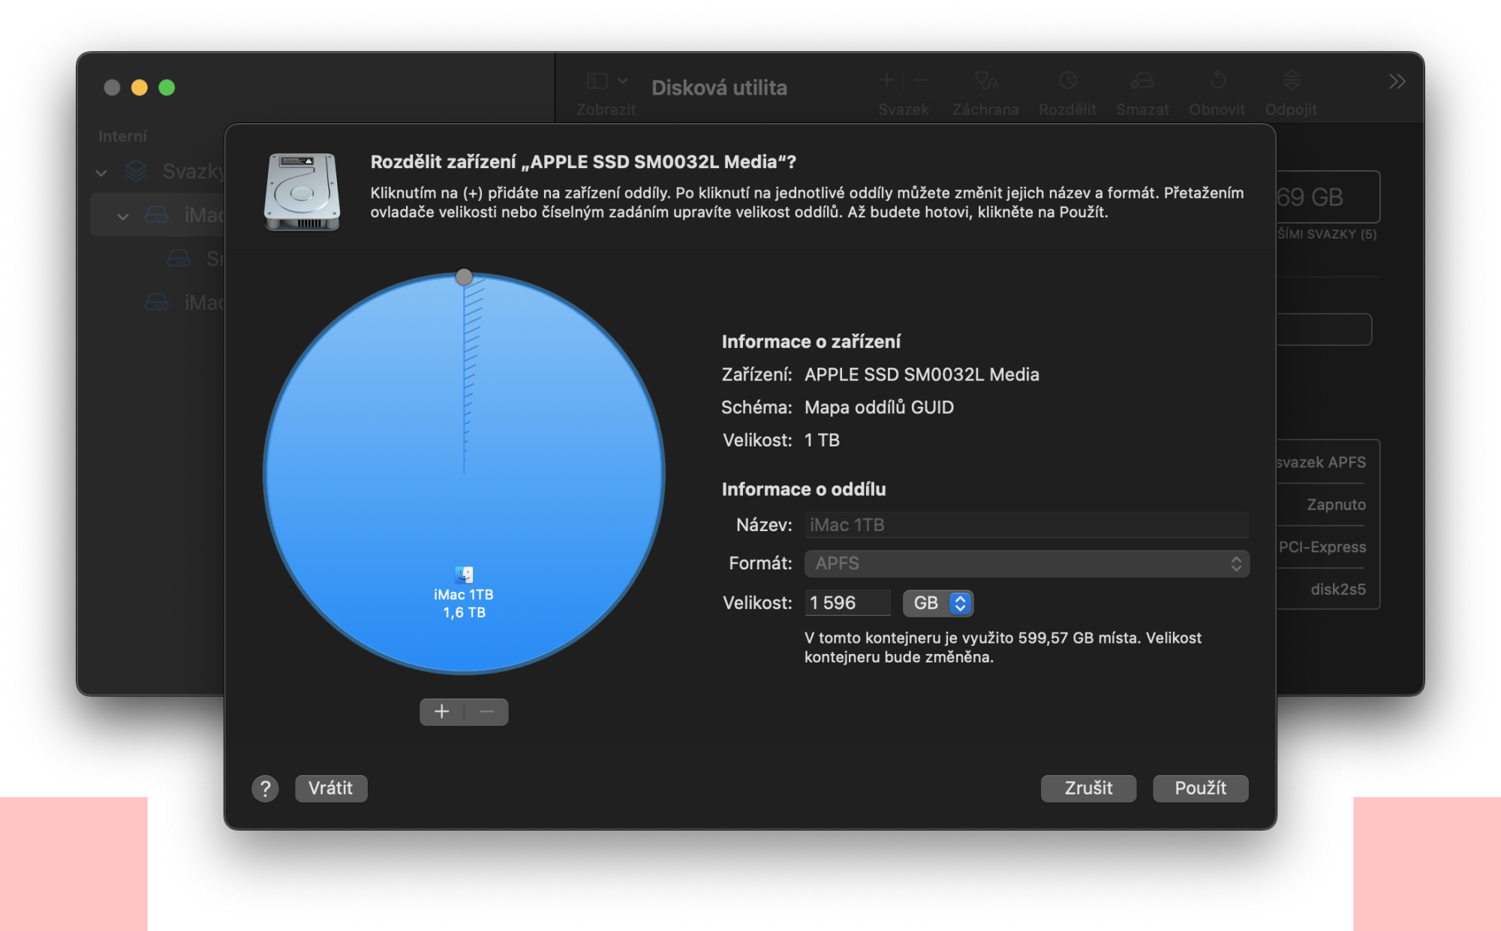Screen dimensions: 1501x931
Task: Open the Formát APFS dropdown
Action: [1026, 563]
